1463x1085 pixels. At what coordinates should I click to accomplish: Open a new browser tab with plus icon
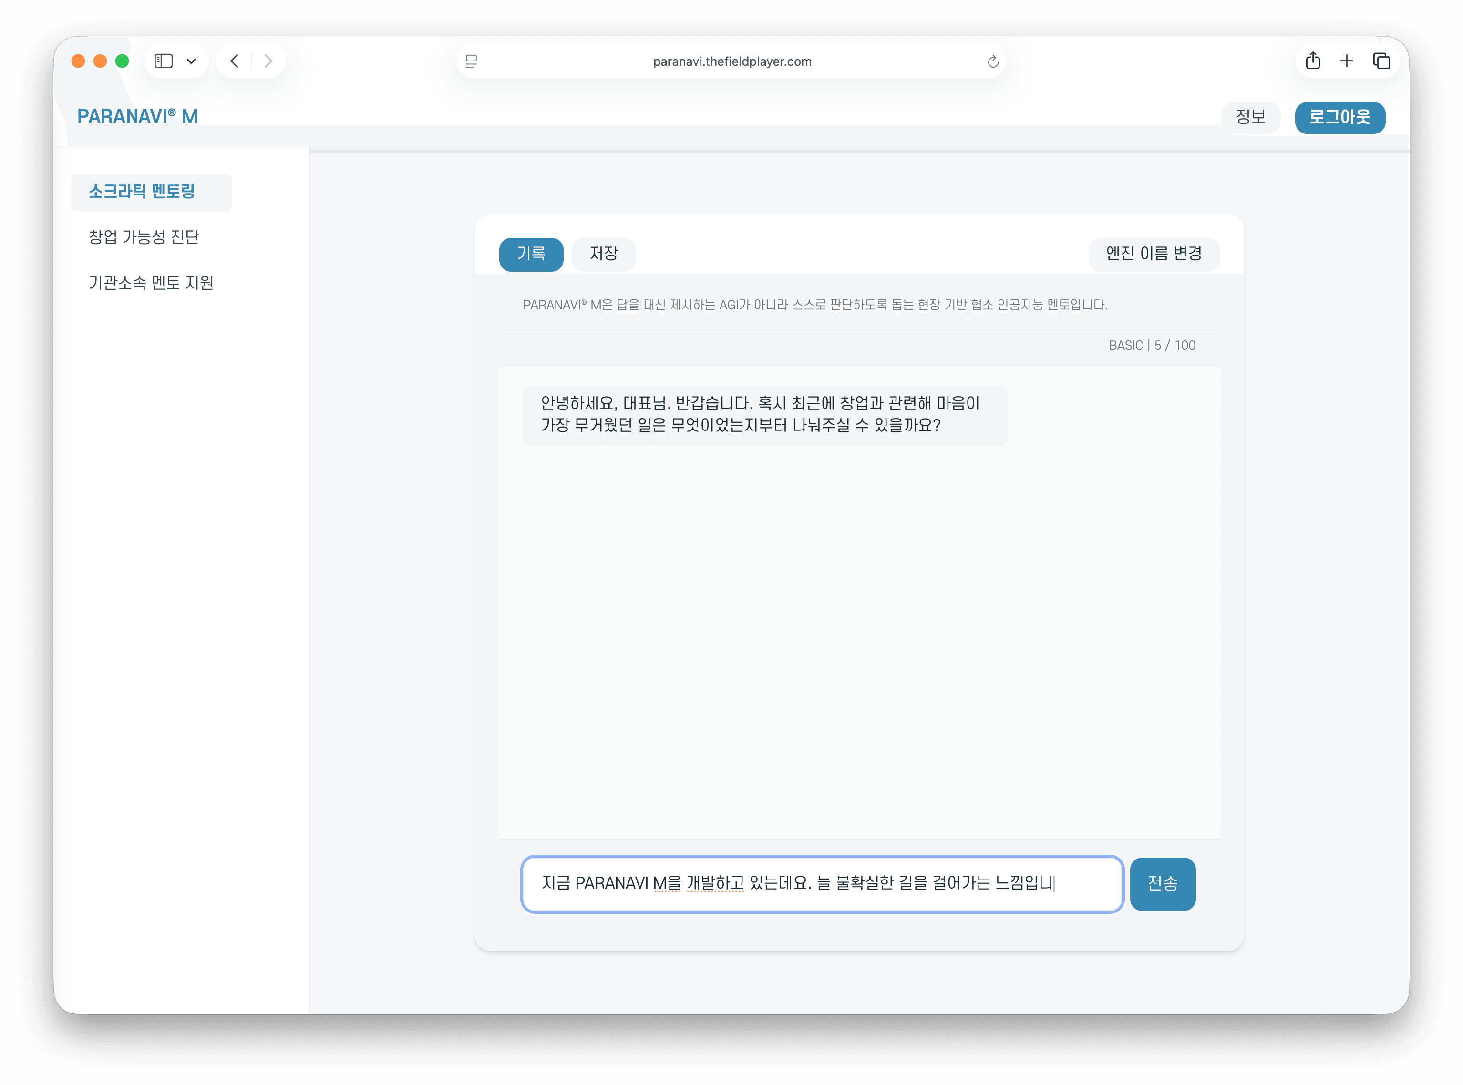(1347, 61)
